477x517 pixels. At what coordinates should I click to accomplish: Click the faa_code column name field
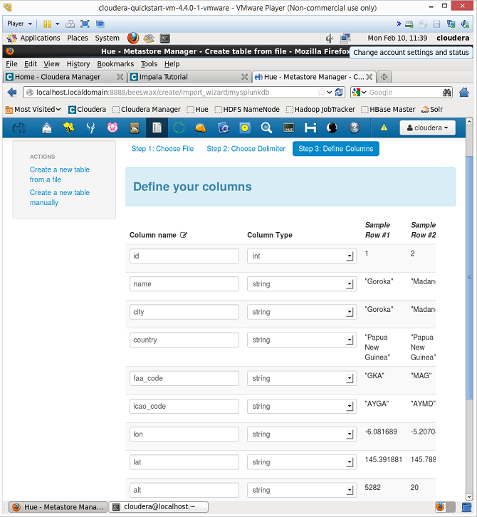(x=184, y=379)
